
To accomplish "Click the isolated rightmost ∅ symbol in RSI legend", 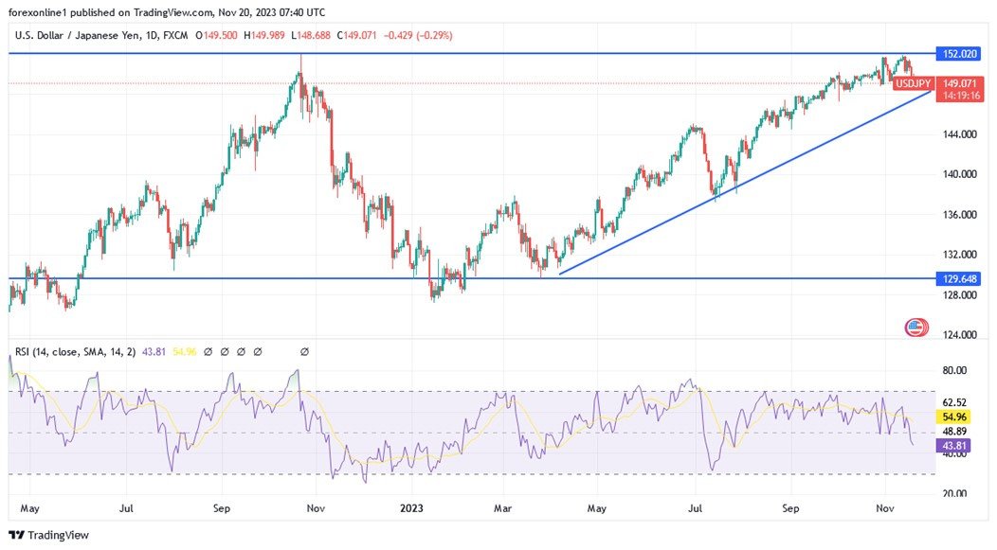I will [305, 352].
